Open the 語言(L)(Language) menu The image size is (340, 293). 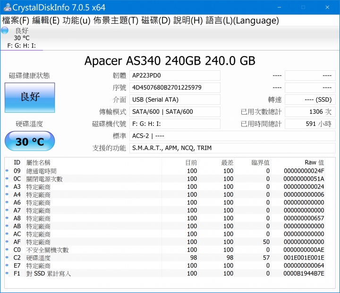coord(242,21)
